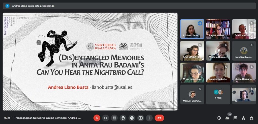
Task: Open the three-dot more options menu
Action: coord(149,118)
